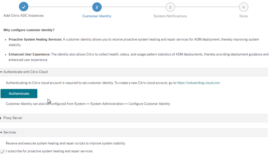Click the completed checkmark for Add Citrix ADC Instances
The image size is (271, 156).
coord(24,6)
